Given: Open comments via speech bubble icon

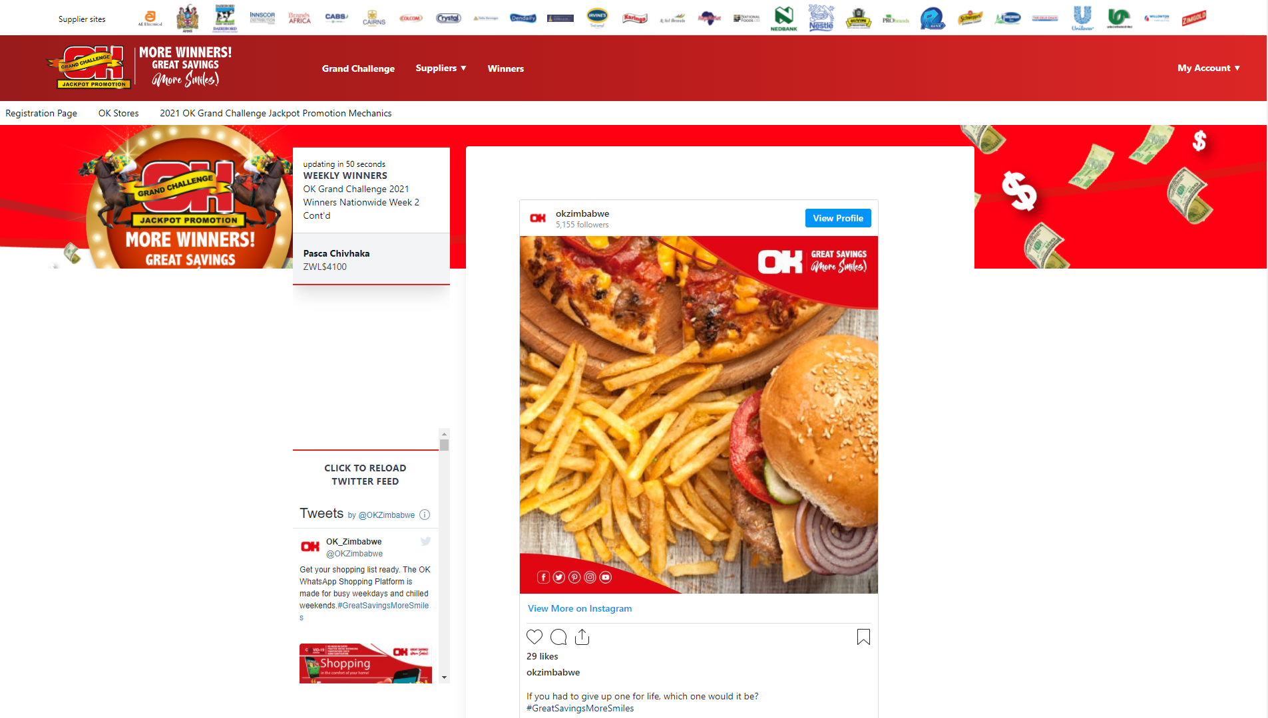Looking at the screenshot, I should coord(558,637).
